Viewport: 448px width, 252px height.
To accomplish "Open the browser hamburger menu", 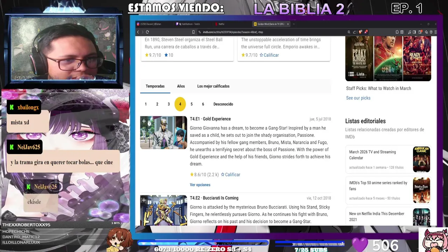I will pos(435,32).
